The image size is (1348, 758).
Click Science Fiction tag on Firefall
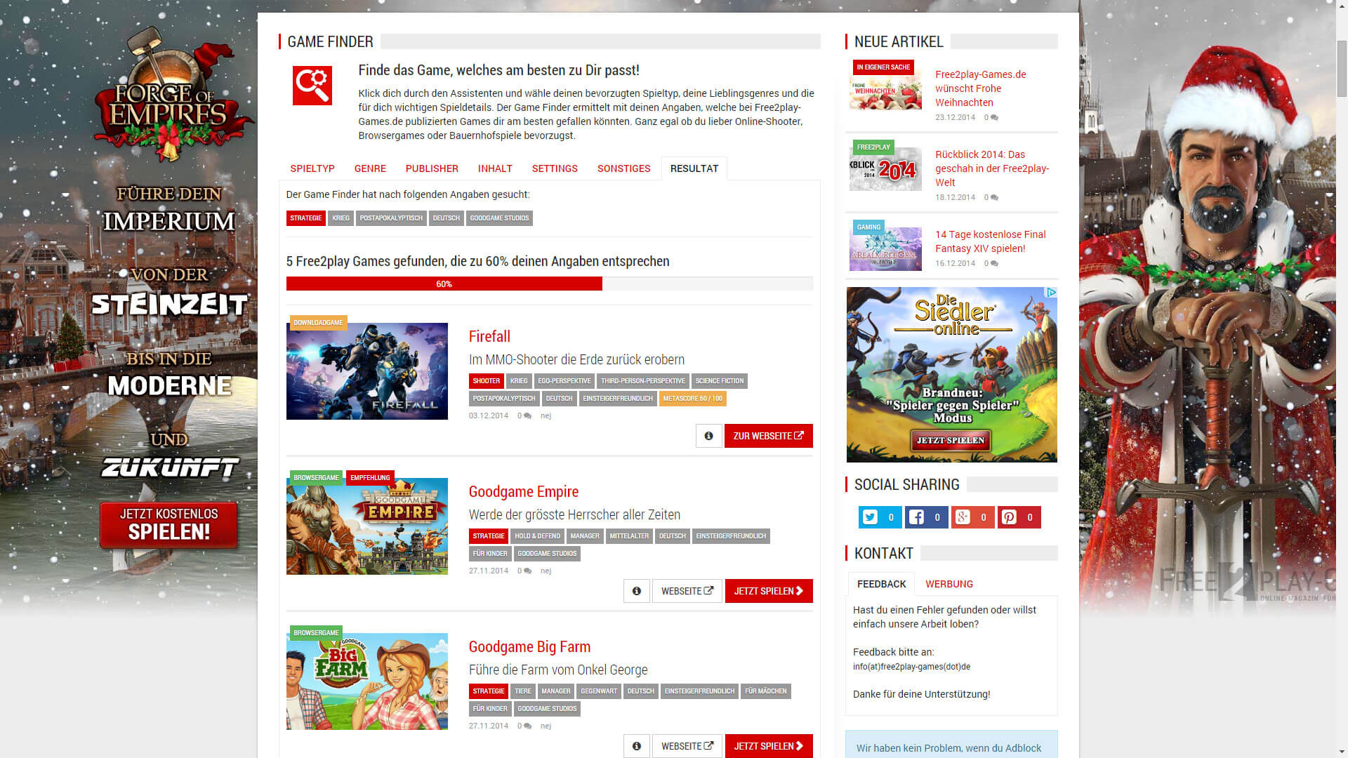pos(719,381)
